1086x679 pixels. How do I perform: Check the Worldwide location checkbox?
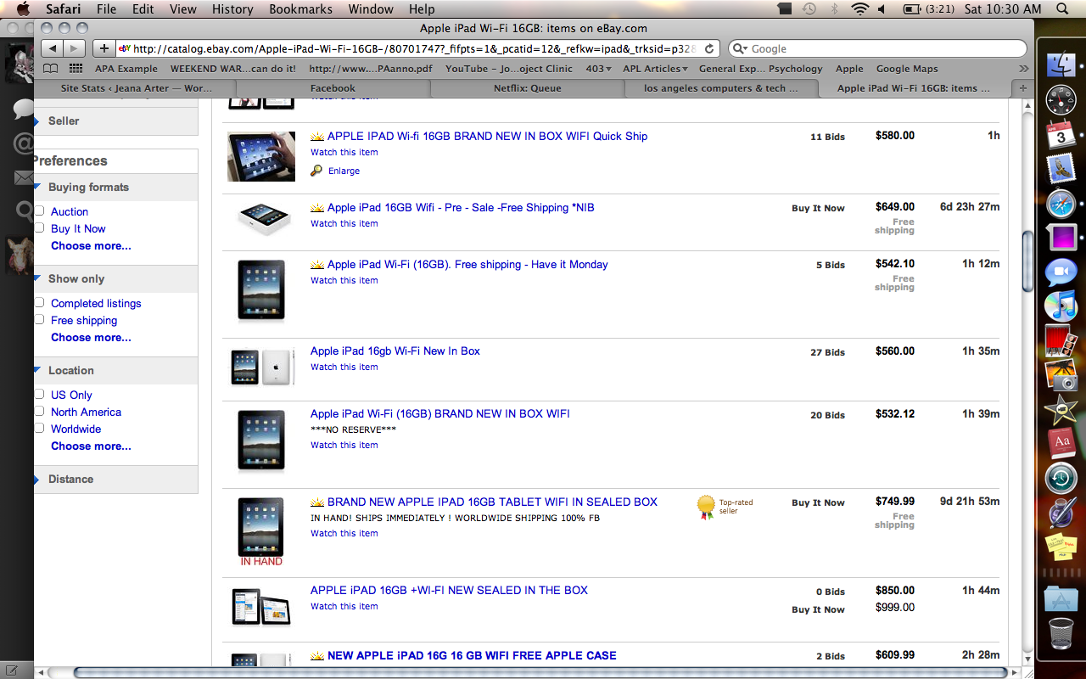coord(39,428)
